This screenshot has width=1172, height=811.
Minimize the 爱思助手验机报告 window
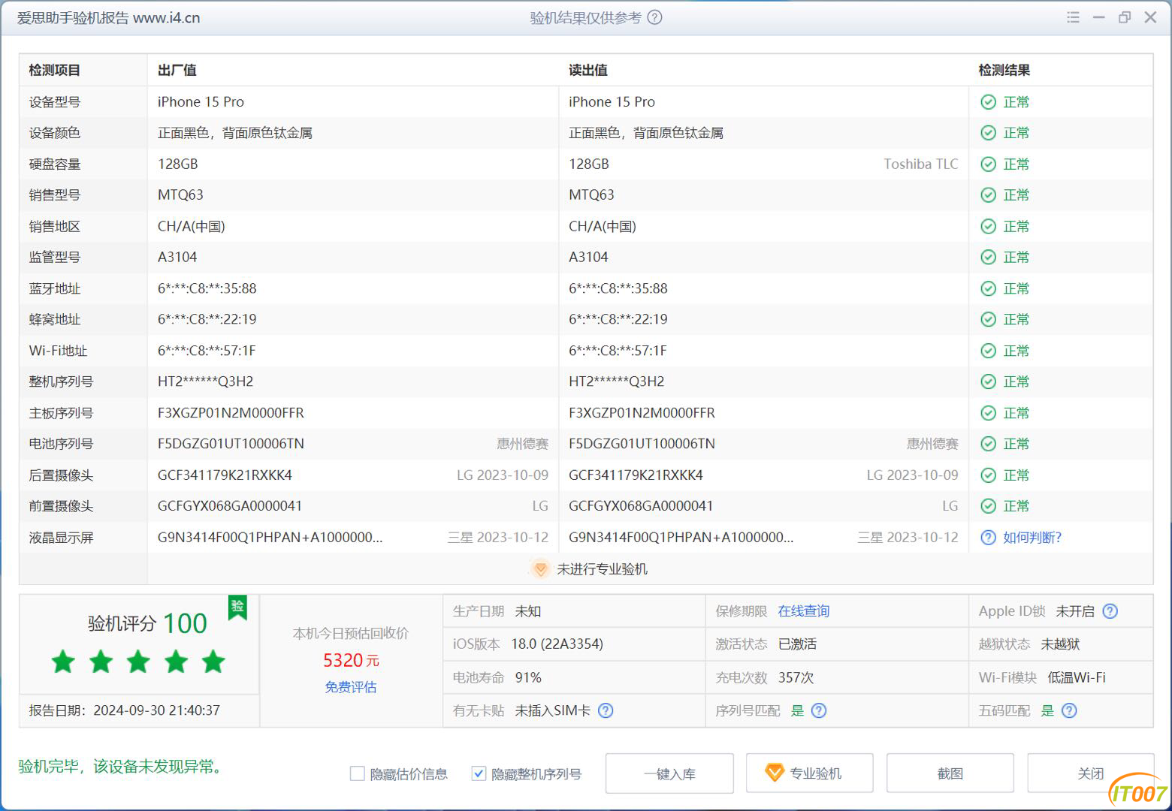point(1098,17)
